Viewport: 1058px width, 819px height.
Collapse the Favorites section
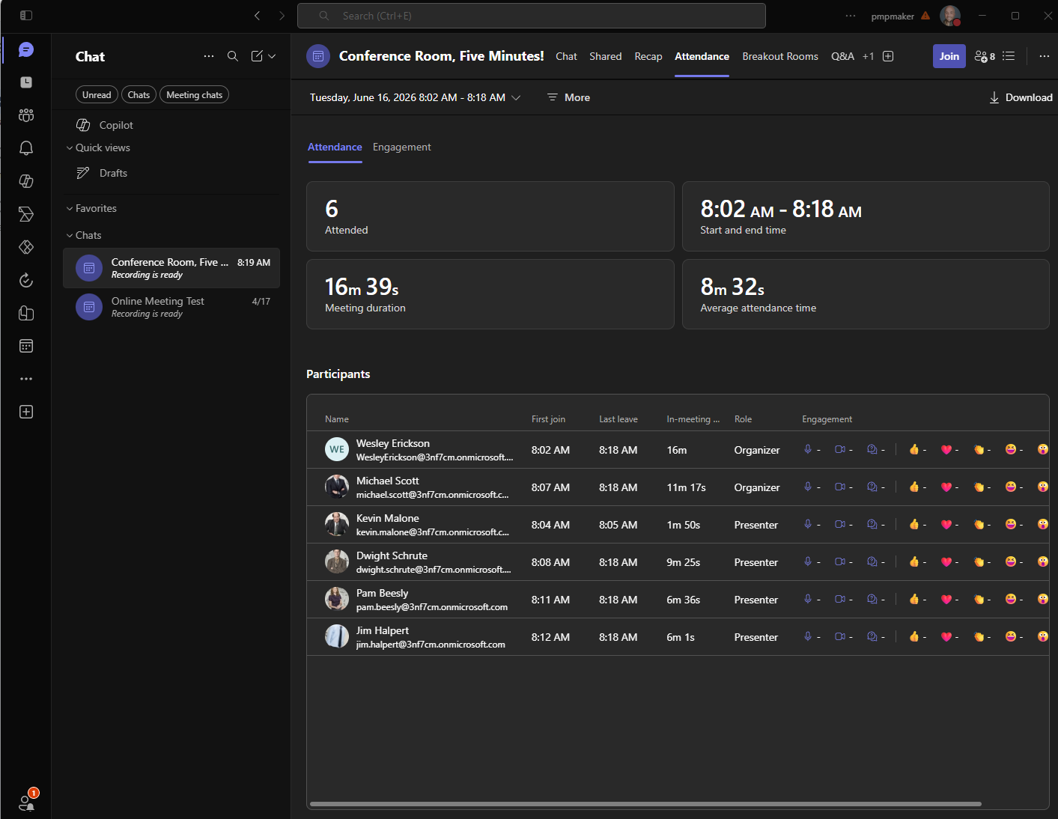point(91,208)
